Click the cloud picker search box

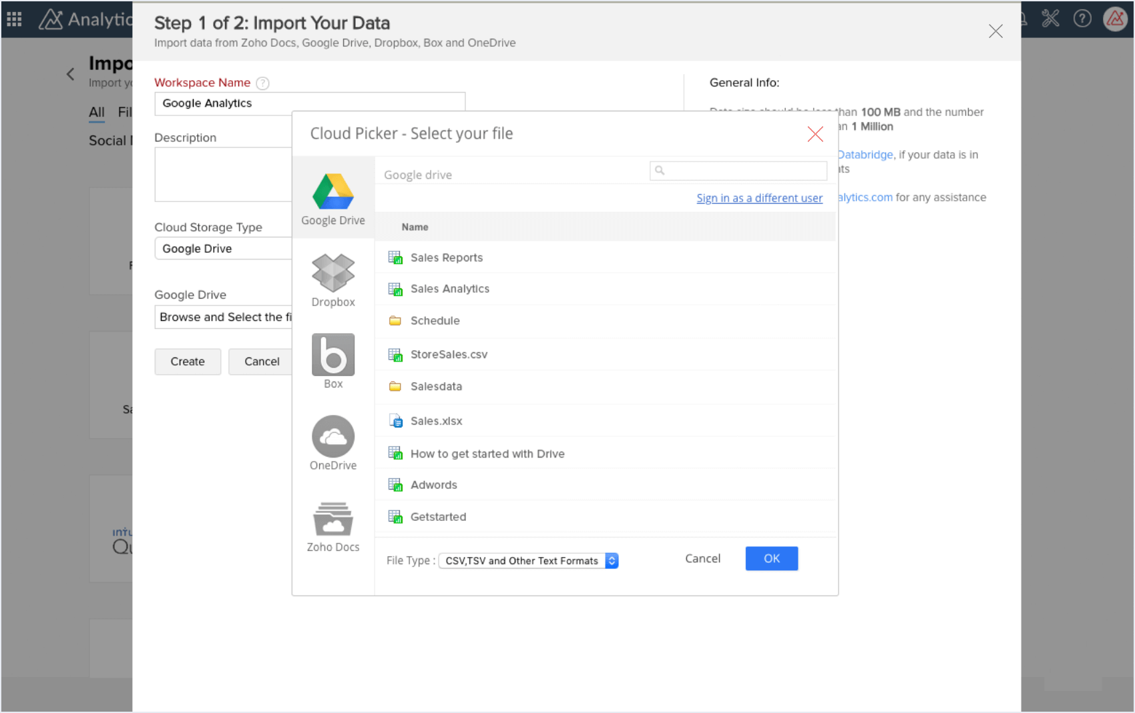pyautogui.click(x=738, y=171)
